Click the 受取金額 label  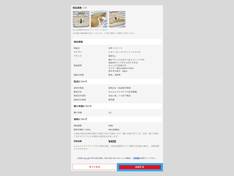pyautogui.click(x=78, y=141)
